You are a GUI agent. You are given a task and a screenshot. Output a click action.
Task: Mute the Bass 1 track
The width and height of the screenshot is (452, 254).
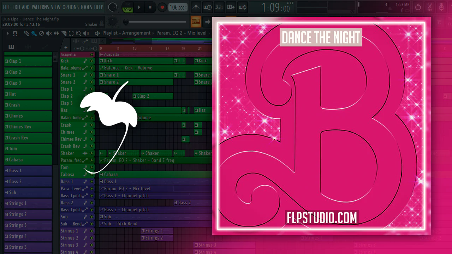(92, 182)
